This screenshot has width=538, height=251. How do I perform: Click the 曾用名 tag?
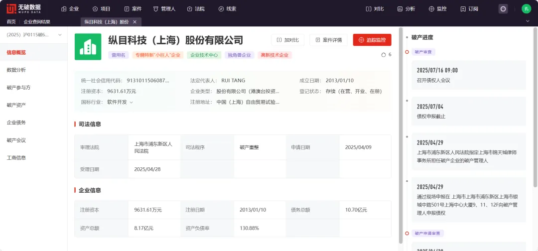coord(119,55)
